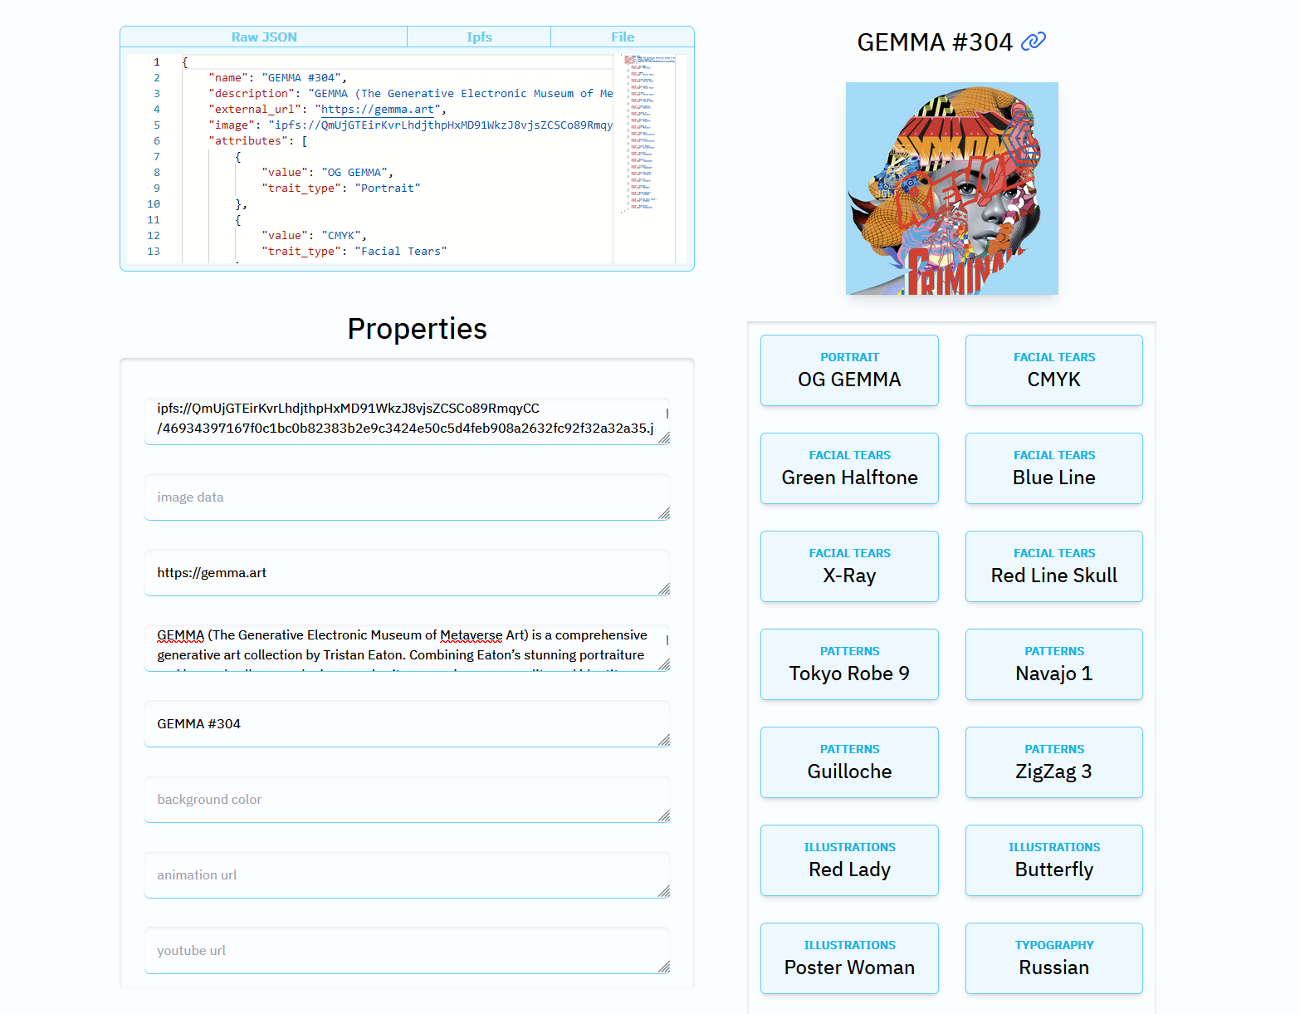The width and height of the screenshot is (1300, 1014).
Task: Click the Butterfly illustration trait
Action: coord(1053,860)
